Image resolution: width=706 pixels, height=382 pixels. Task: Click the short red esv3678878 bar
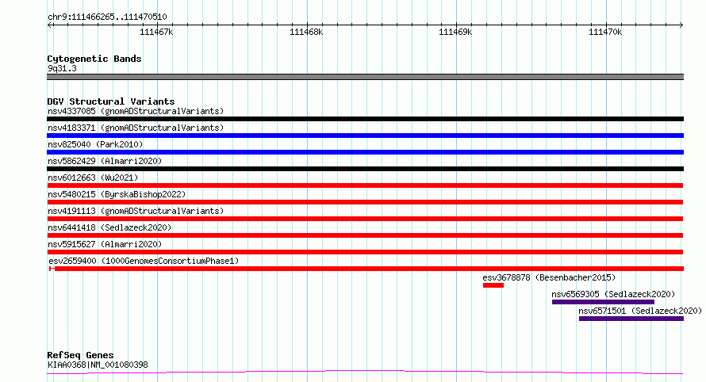tap(493, 285)
